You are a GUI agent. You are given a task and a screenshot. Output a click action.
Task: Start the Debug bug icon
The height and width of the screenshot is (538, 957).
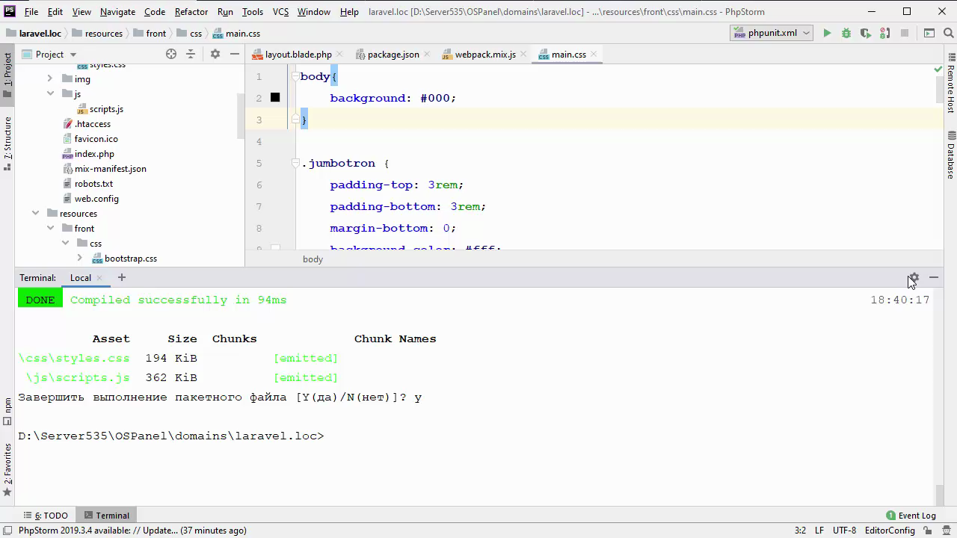tap(846, 33)
